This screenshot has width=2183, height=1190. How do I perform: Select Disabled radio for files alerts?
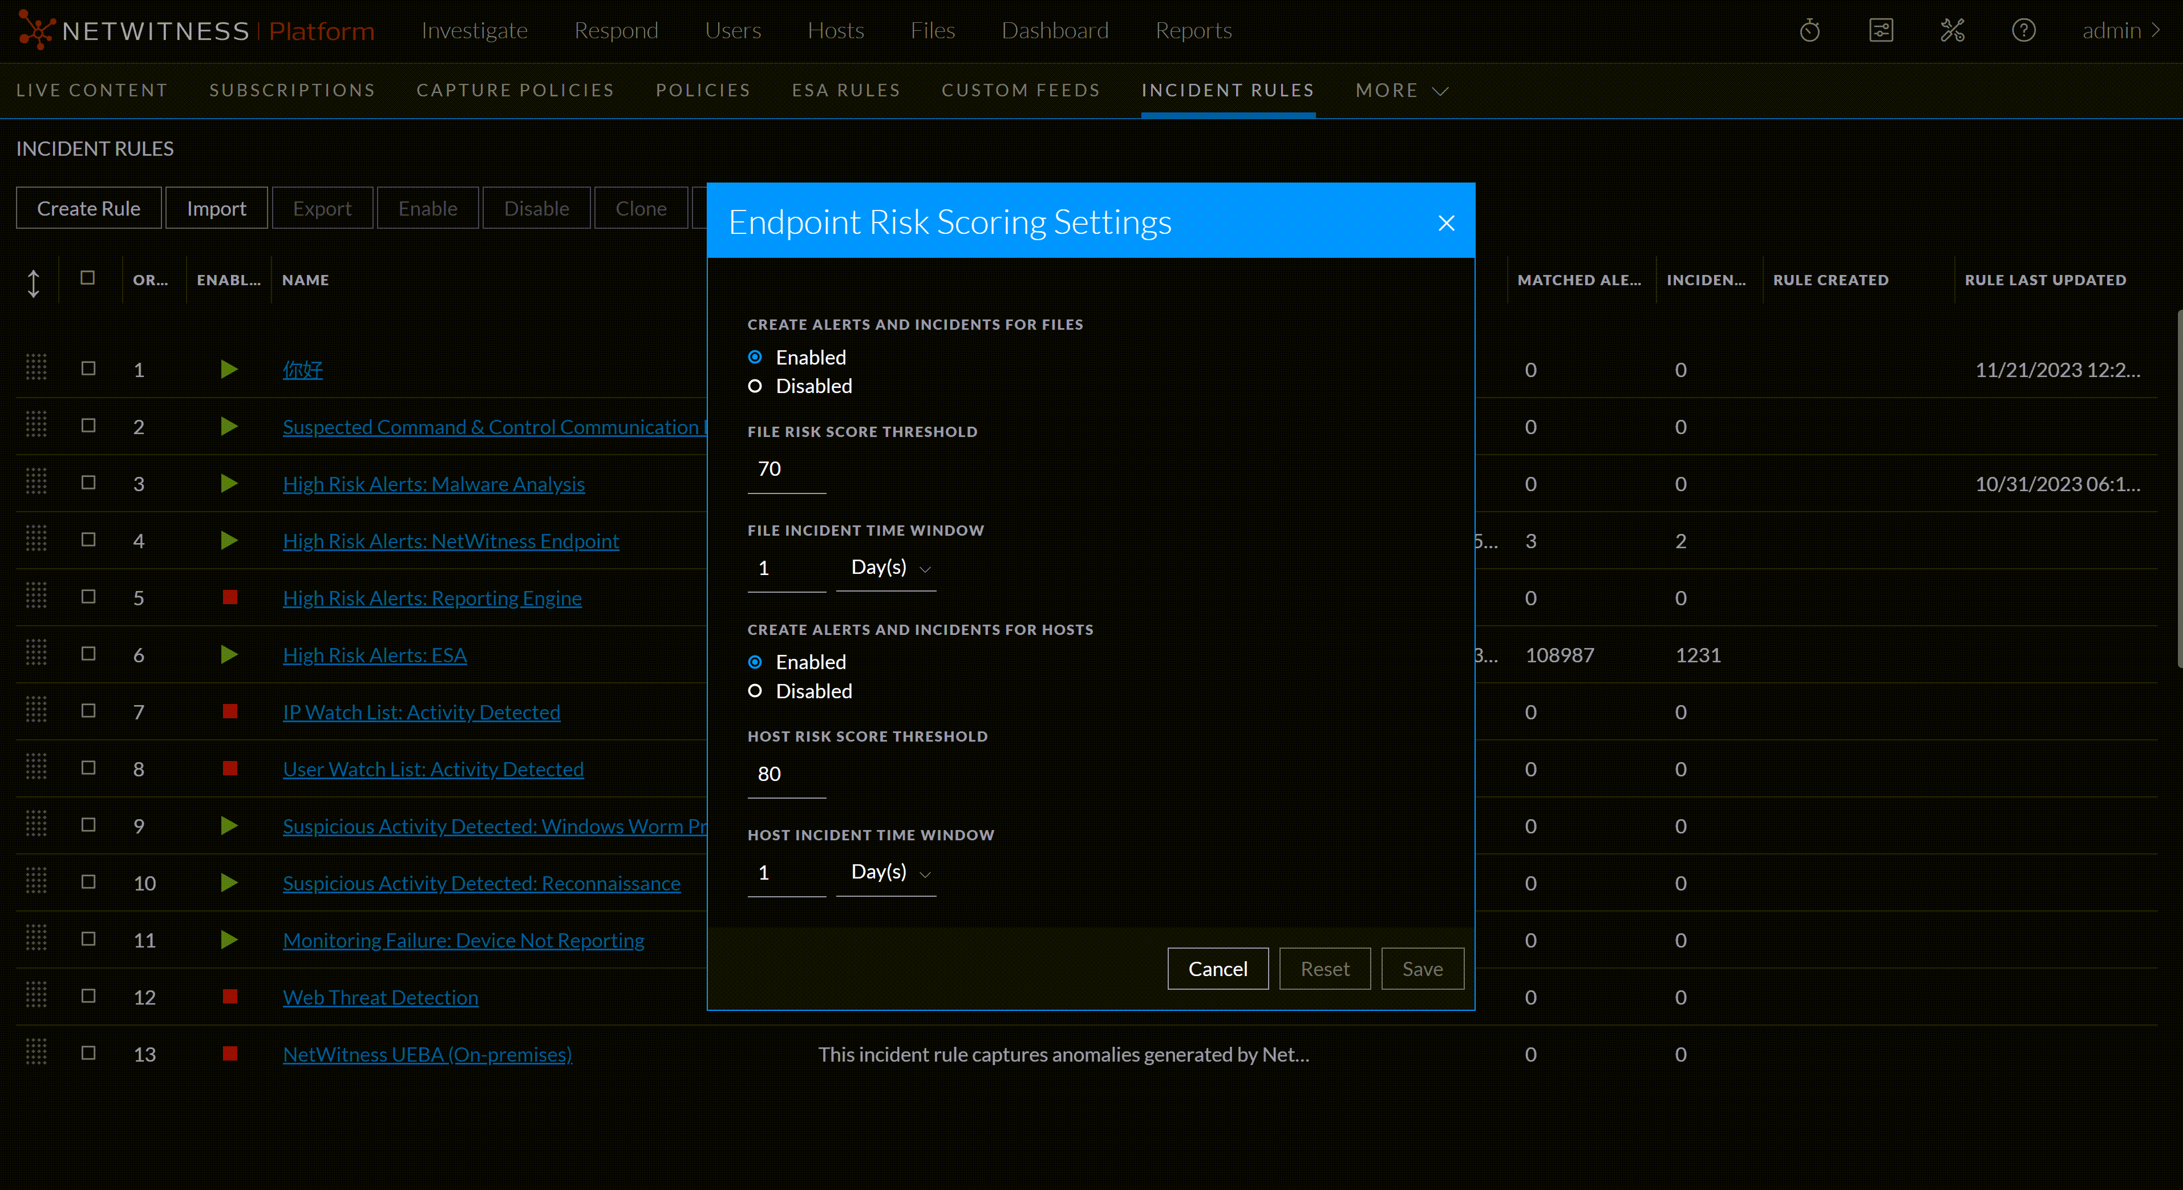coord(755,387)
